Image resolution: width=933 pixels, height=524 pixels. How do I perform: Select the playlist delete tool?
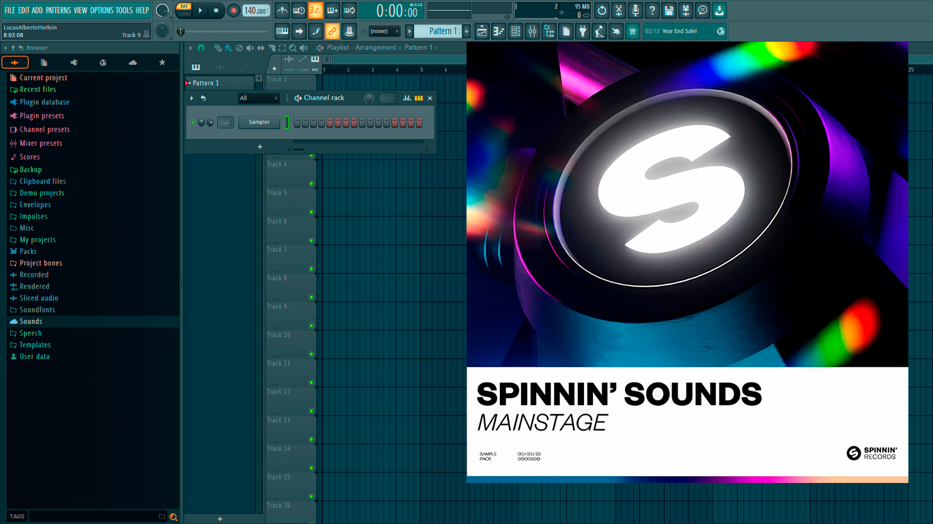(x=238, y=48)
